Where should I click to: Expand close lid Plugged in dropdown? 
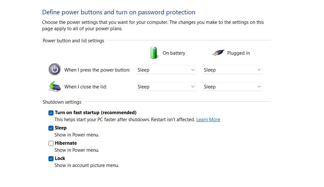click(x=232, y=87)
